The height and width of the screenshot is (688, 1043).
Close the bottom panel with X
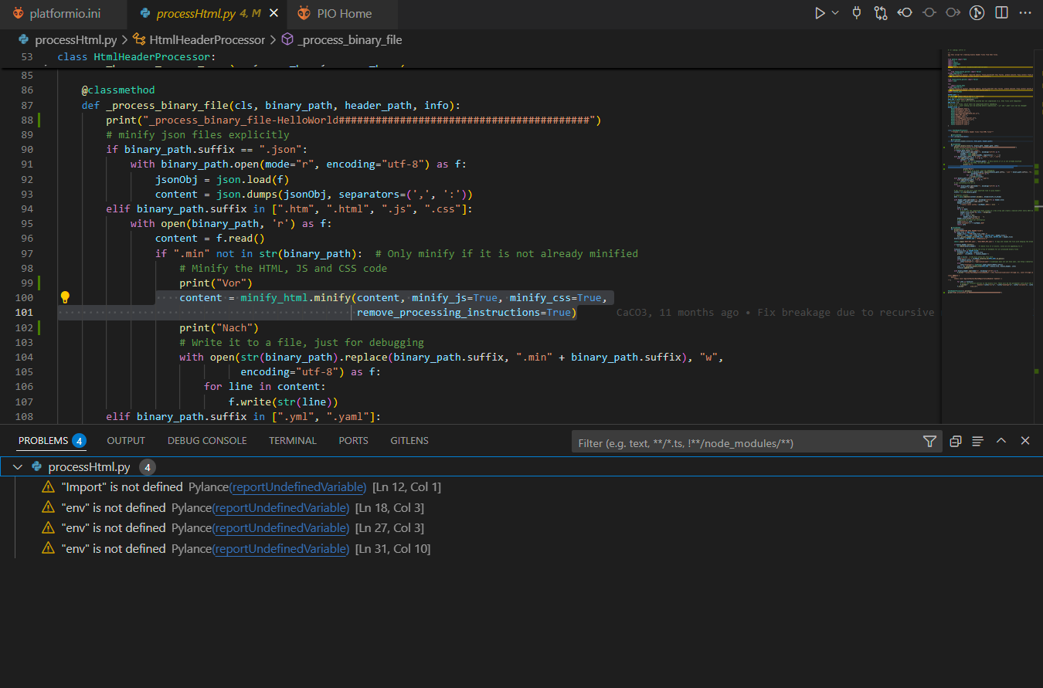[1025, 441]
